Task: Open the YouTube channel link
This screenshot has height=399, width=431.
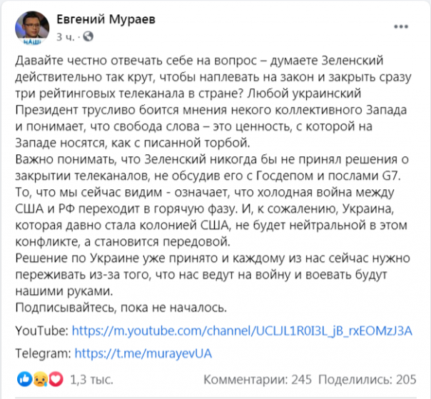Action: (x=243, y=331)
